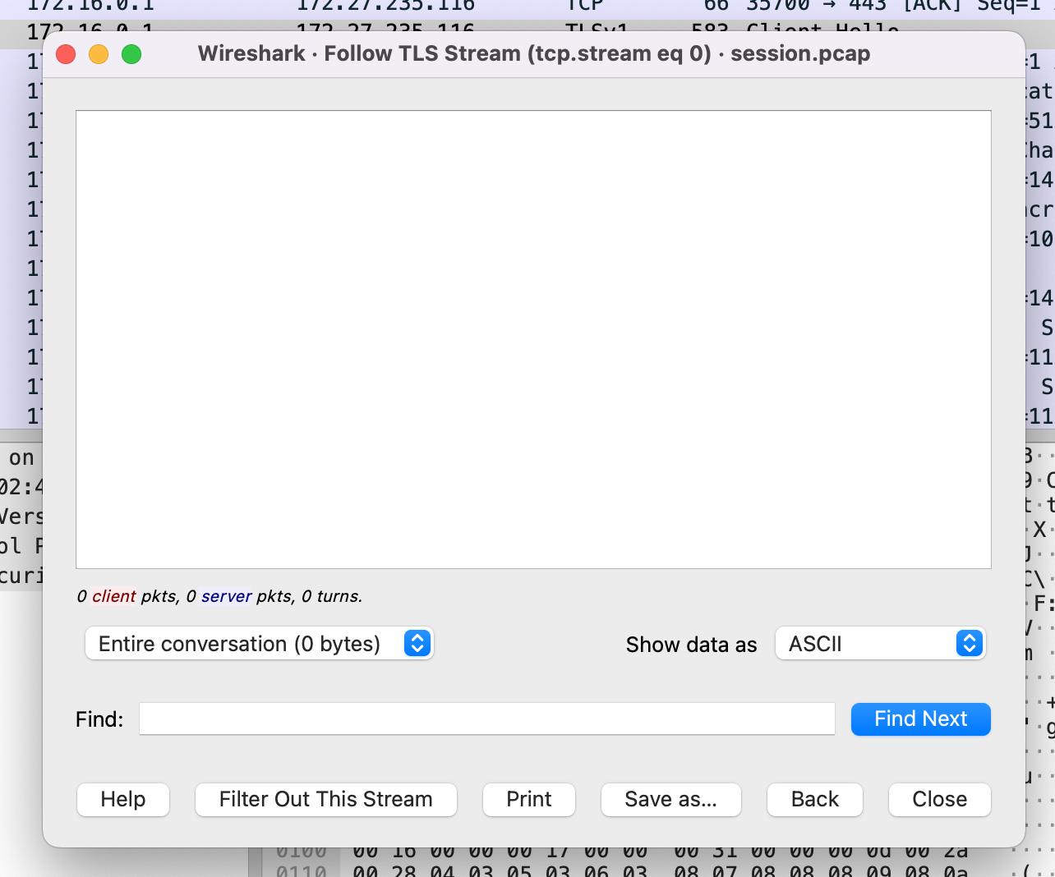Click Filter Out This Stream
The height and width of the screenshot is (877, 1055).
pyautogui.click(x=325, y=799)
